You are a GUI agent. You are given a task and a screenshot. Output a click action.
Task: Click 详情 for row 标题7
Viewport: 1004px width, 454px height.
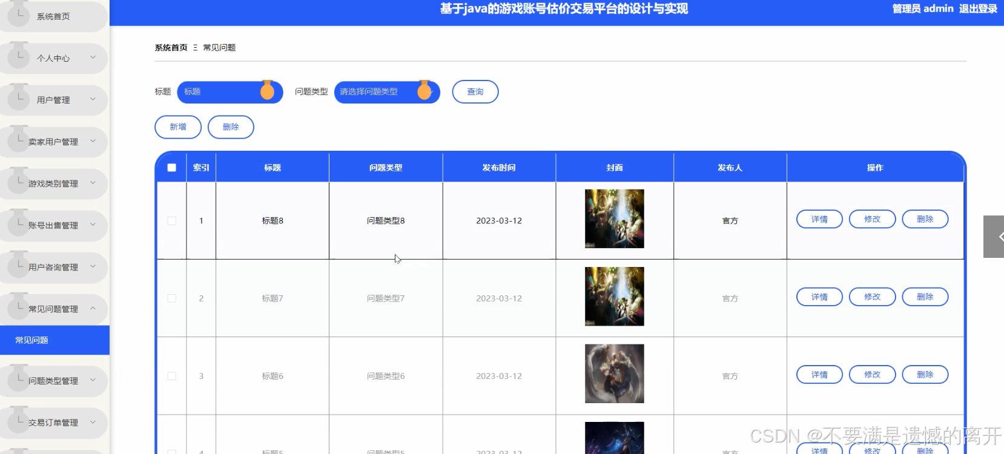(x=819, y=297)
